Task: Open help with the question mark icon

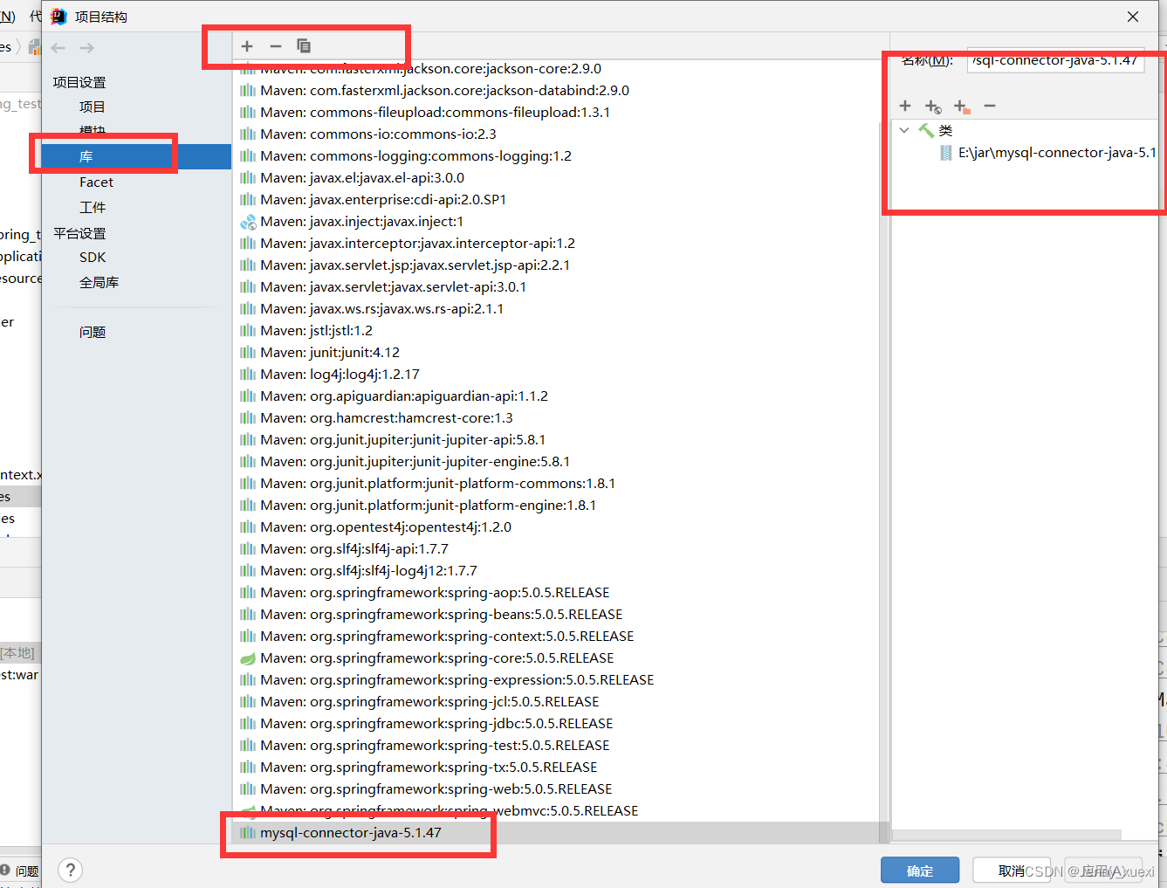Action: tap(71, 870)
